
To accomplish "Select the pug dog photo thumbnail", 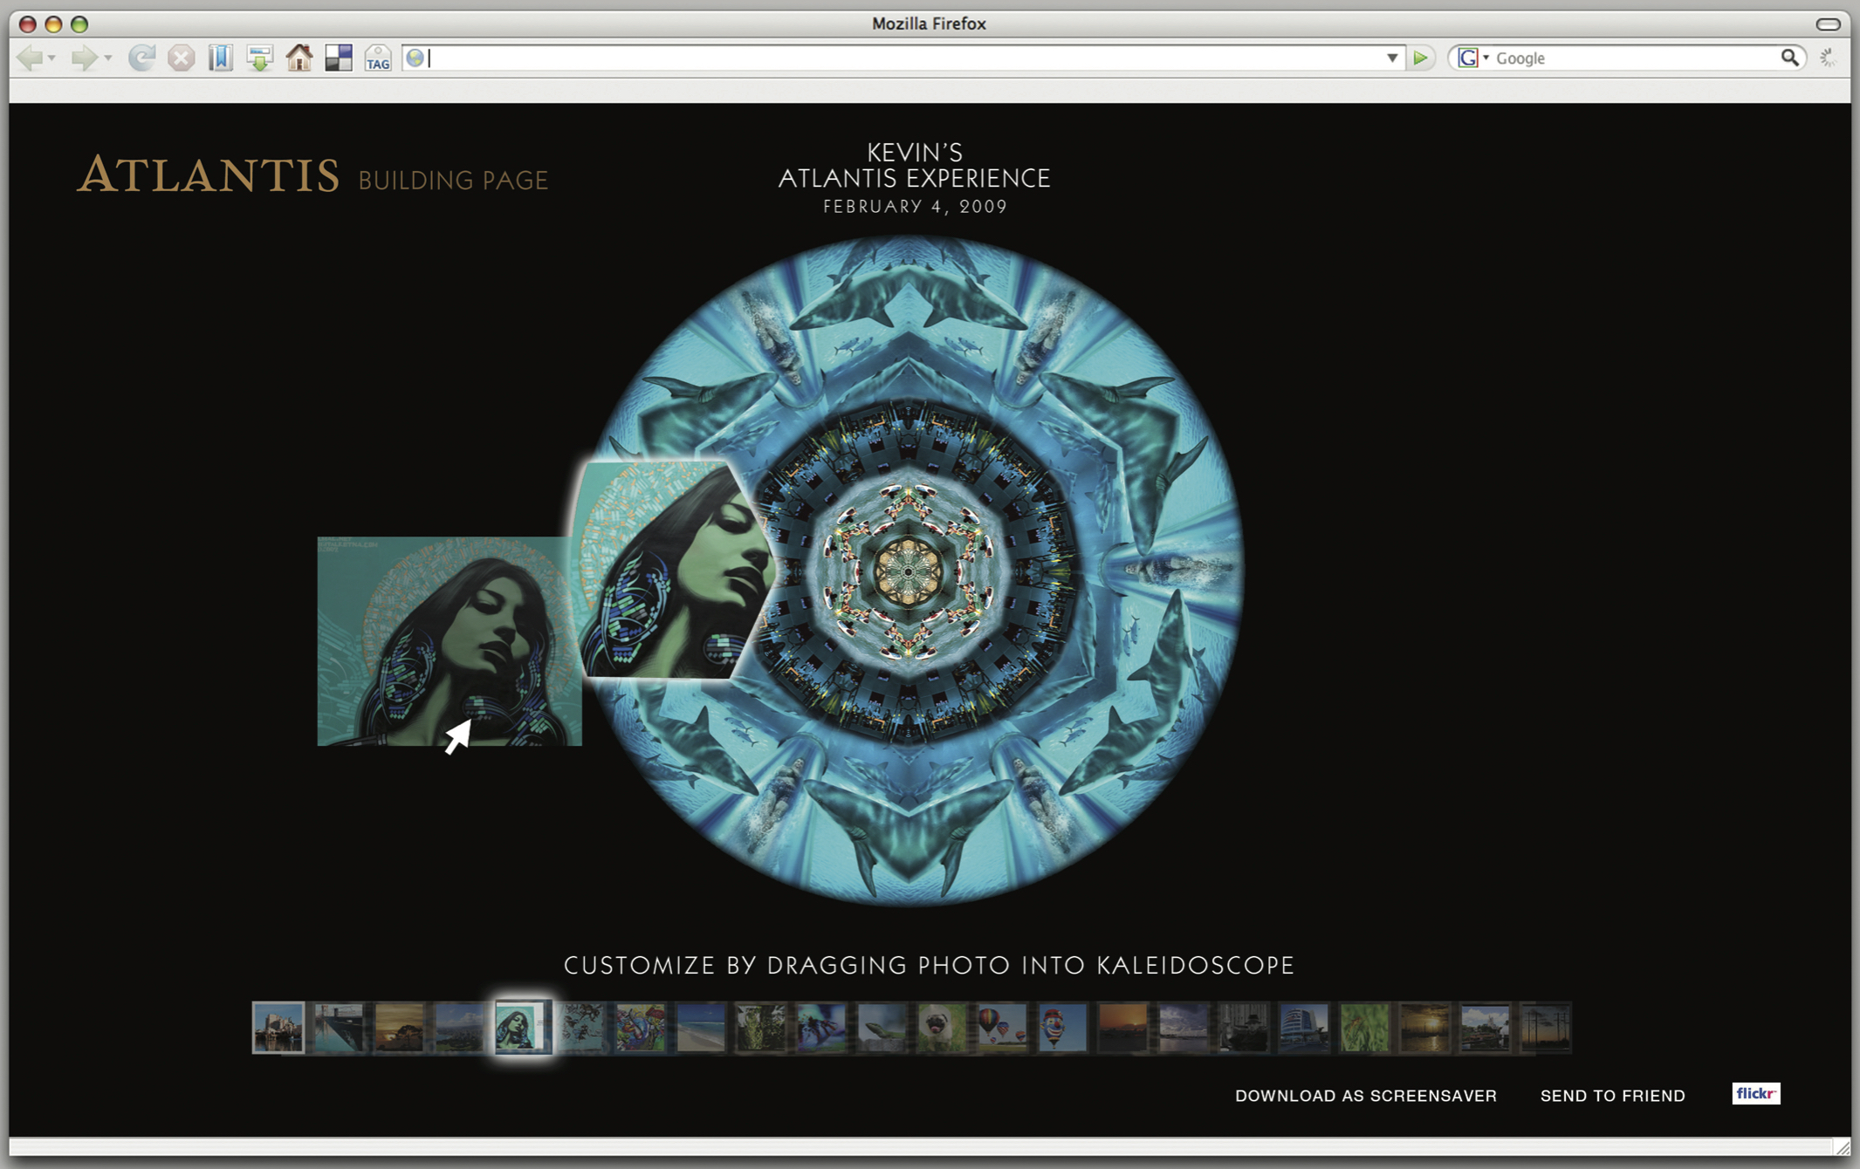I will [x=941, y=1028].
